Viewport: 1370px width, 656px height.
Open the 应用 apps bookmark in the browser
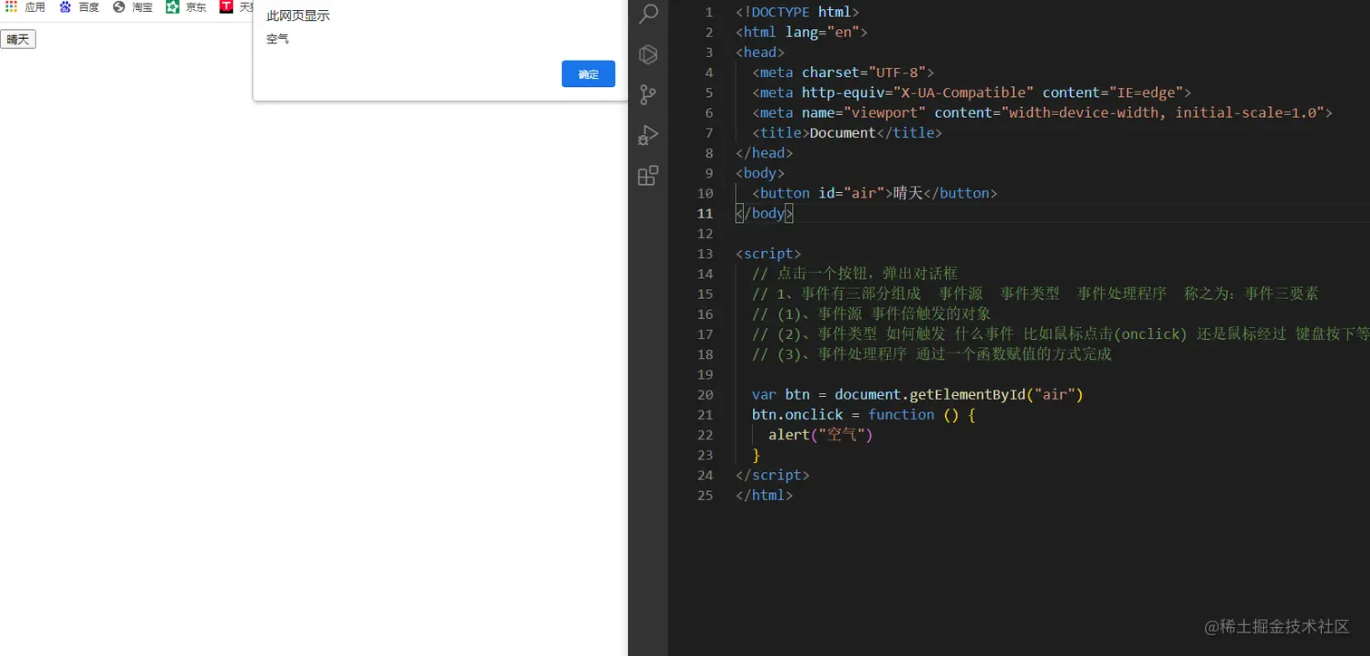tap(25, 7)
